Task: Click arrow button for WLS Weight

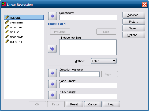Action: click(53, 95)
